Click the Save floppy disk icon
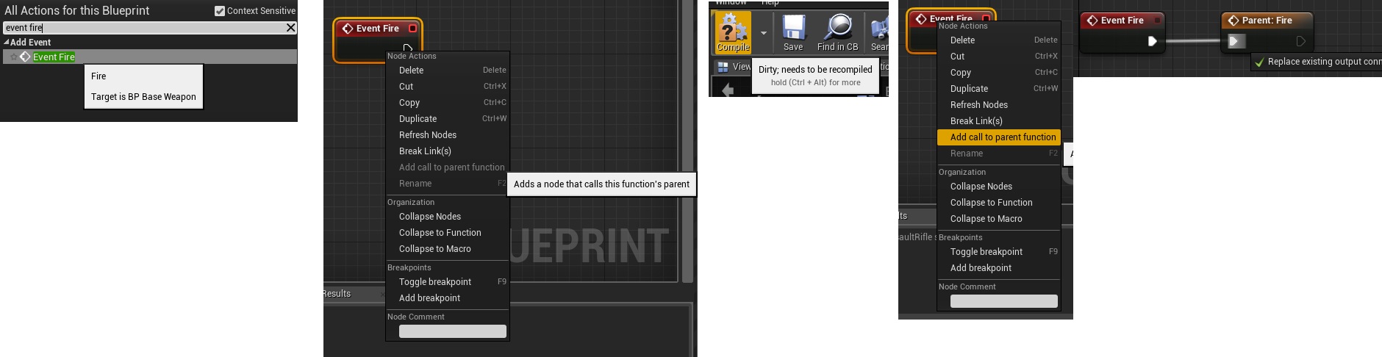 [x=793, y=27]
